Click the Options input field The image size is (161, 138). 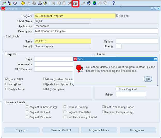(137, 41)
